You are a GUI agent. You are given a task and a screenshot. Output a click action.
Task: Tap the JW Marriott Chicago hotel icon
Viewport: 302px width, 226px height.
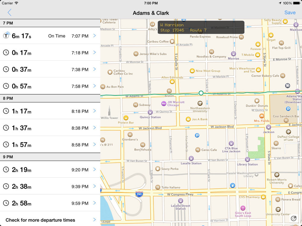(164, 104)
